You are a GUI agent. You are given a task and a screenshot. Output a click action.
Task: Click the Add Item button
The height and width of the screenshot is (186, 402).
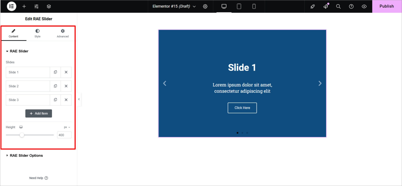39,113
